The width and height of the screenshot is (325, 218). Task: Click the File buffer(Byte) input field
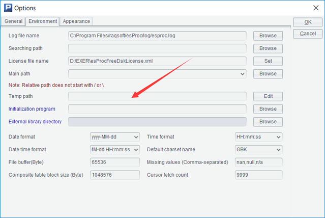(x=114, y=162)
